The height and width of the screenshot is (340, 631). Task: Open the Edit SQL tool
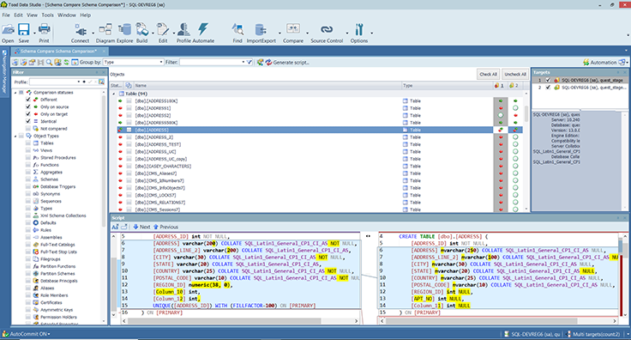(x=163, y=30)
